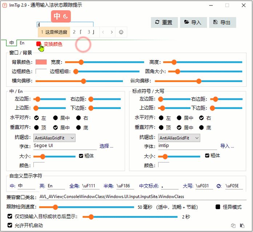This screenshot has width=253, height=232.
Task: Click the 变换颜色 red text link
Action: [x=53, y=44]
